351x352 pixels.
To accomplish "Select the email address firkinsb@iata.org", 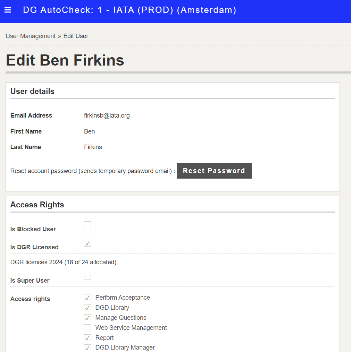I will click(x=107, y=115).
